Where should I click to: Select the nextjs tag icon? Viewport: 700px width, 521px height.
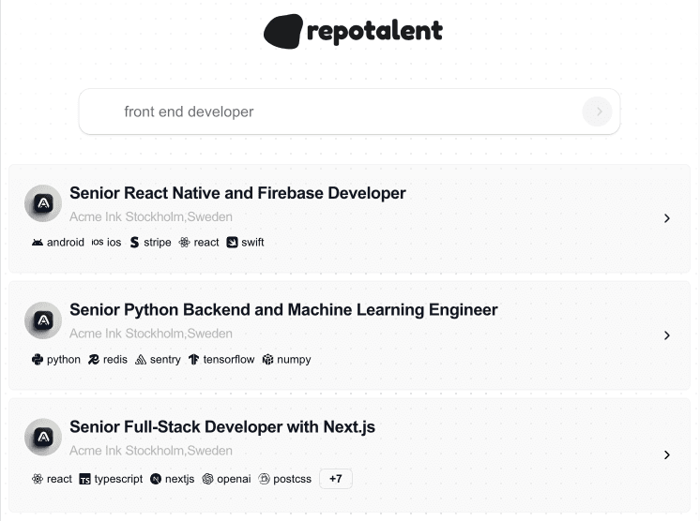click(x=156, y=479)
